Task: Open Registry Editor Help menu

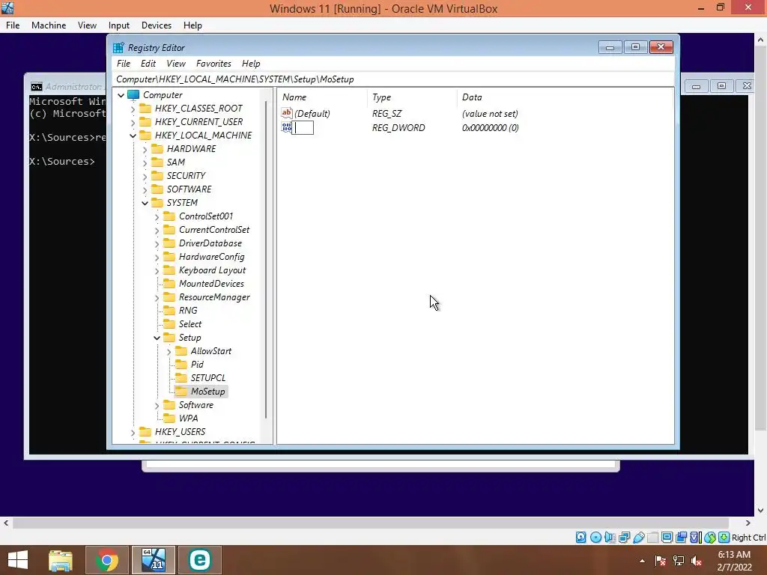Action: click(x=251, y=64)
